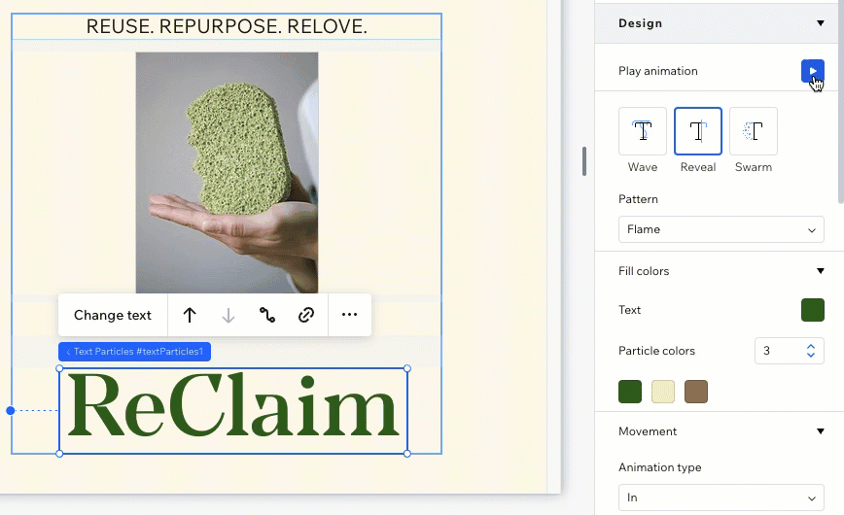
Task: Select the sponge photo image
Action: (x=227, y=173)
